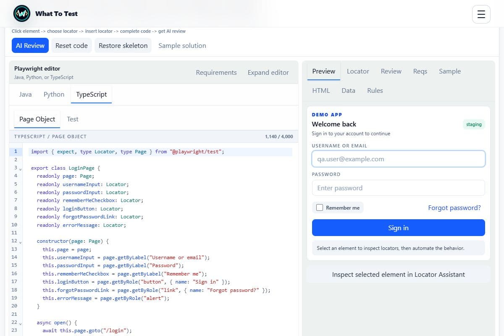Open the Rules tab
504x336 pixels.
click(375, 90)
